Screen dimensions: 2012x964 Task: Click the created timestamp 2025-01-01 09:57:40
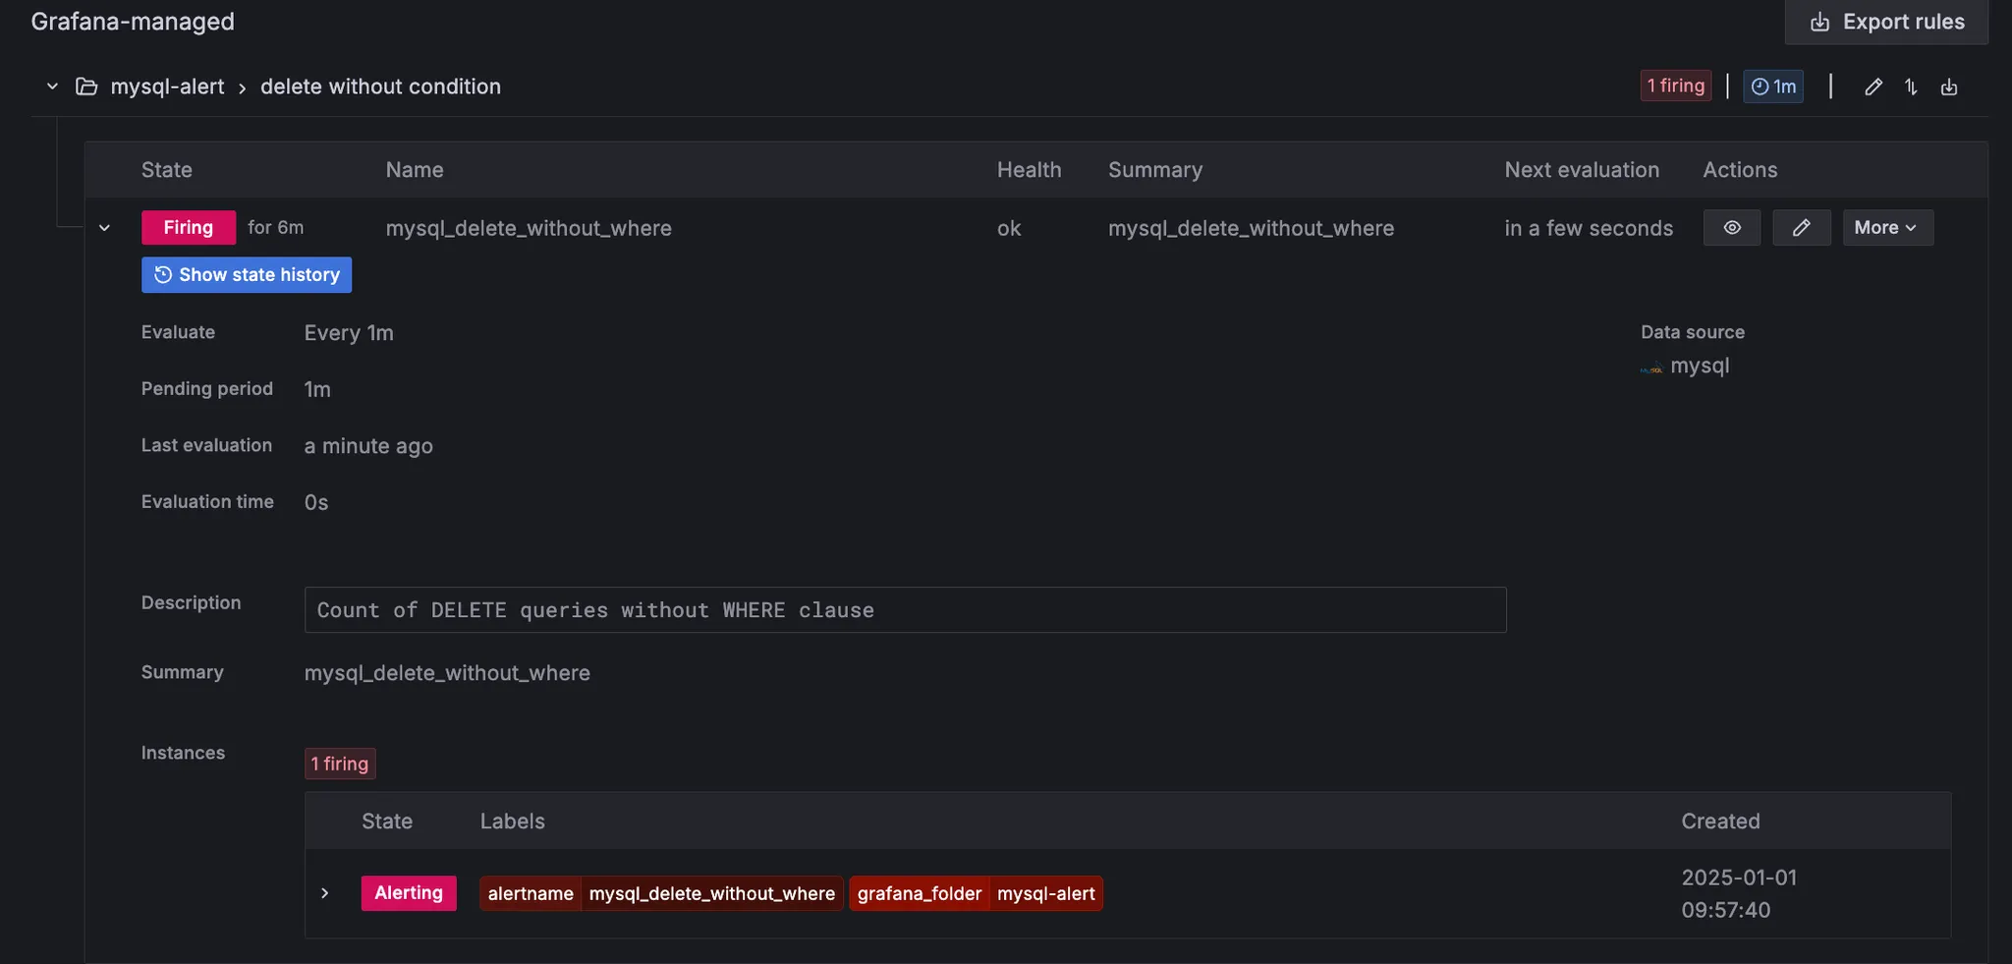[1739, 893]
